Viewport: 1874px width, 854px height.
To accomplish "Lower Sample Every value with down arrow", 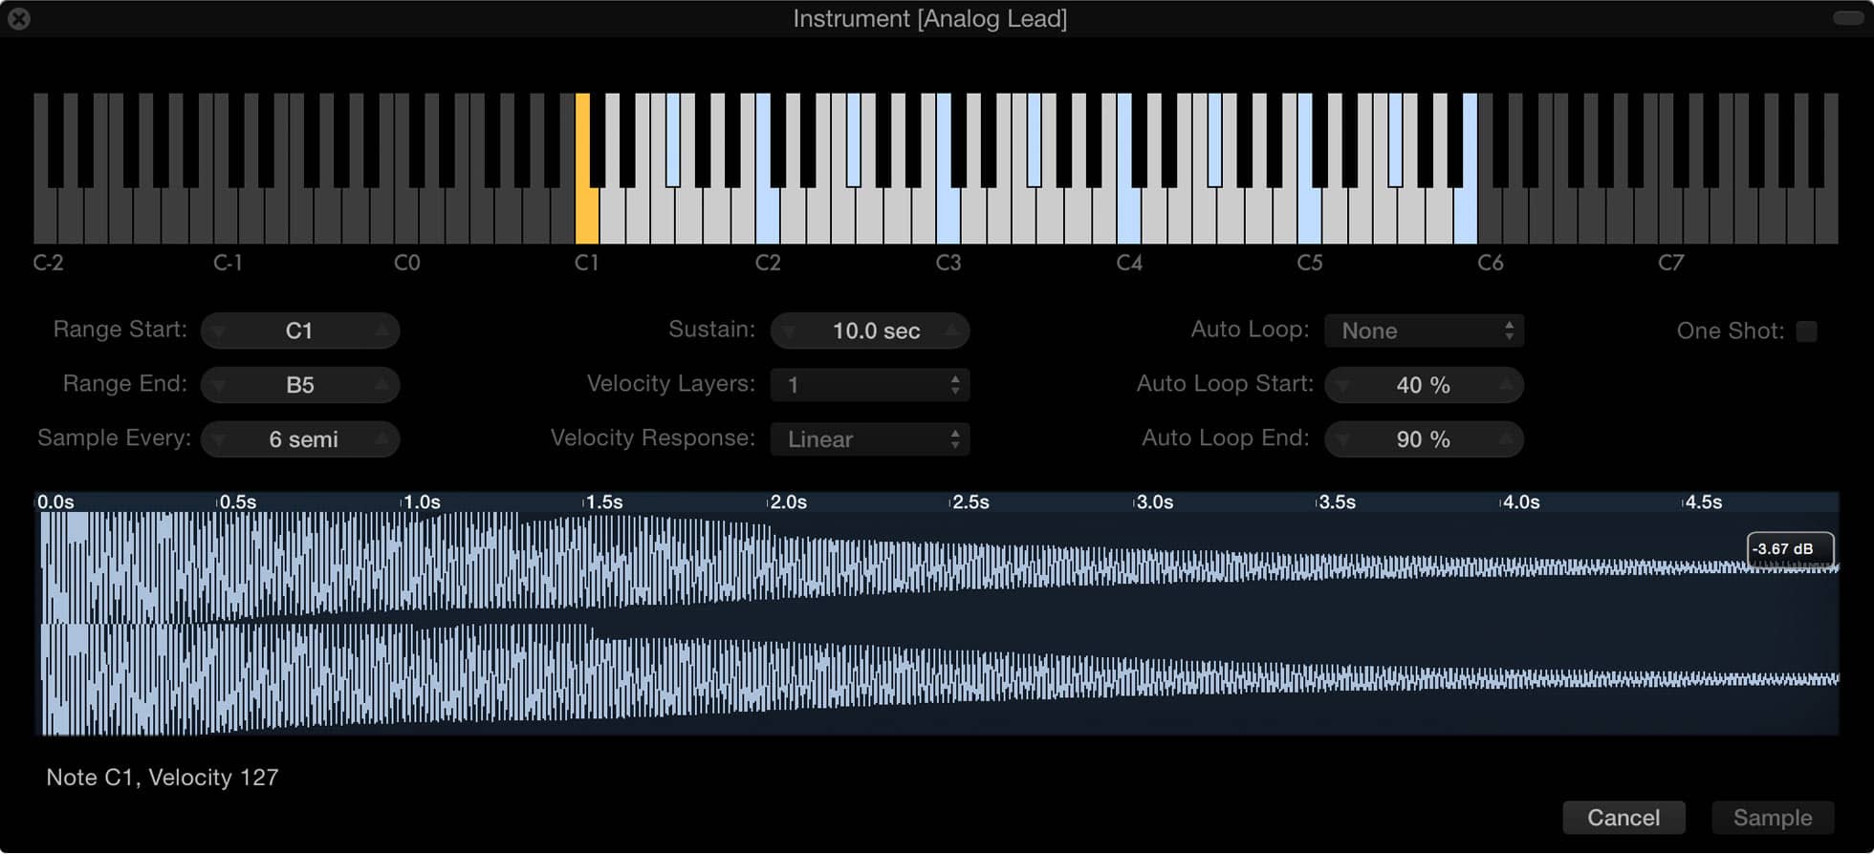I will [219, 439].
